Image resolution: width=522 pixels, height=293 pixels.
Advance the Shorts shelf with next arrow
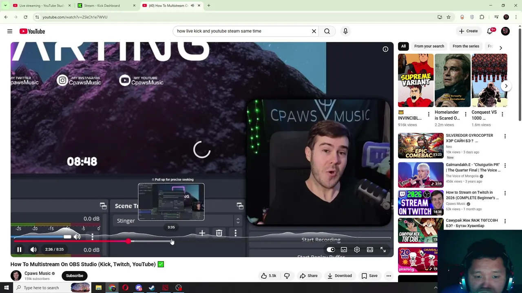coord(506,86)
